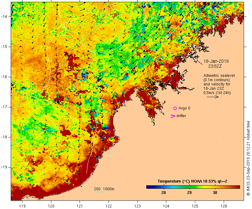252x209 pixels.
Task: Click the '0.5m/s (1kt 24h)' text
Action: pos(217,93)
